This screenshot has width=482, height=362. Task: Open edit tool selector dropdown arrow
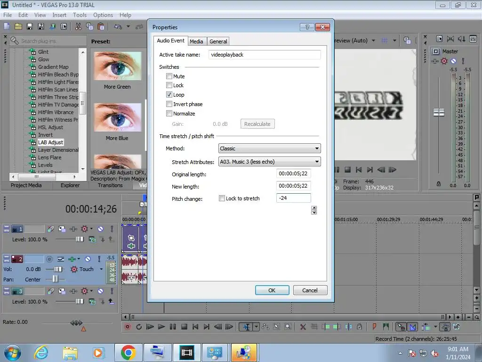(x=256, y=327)
